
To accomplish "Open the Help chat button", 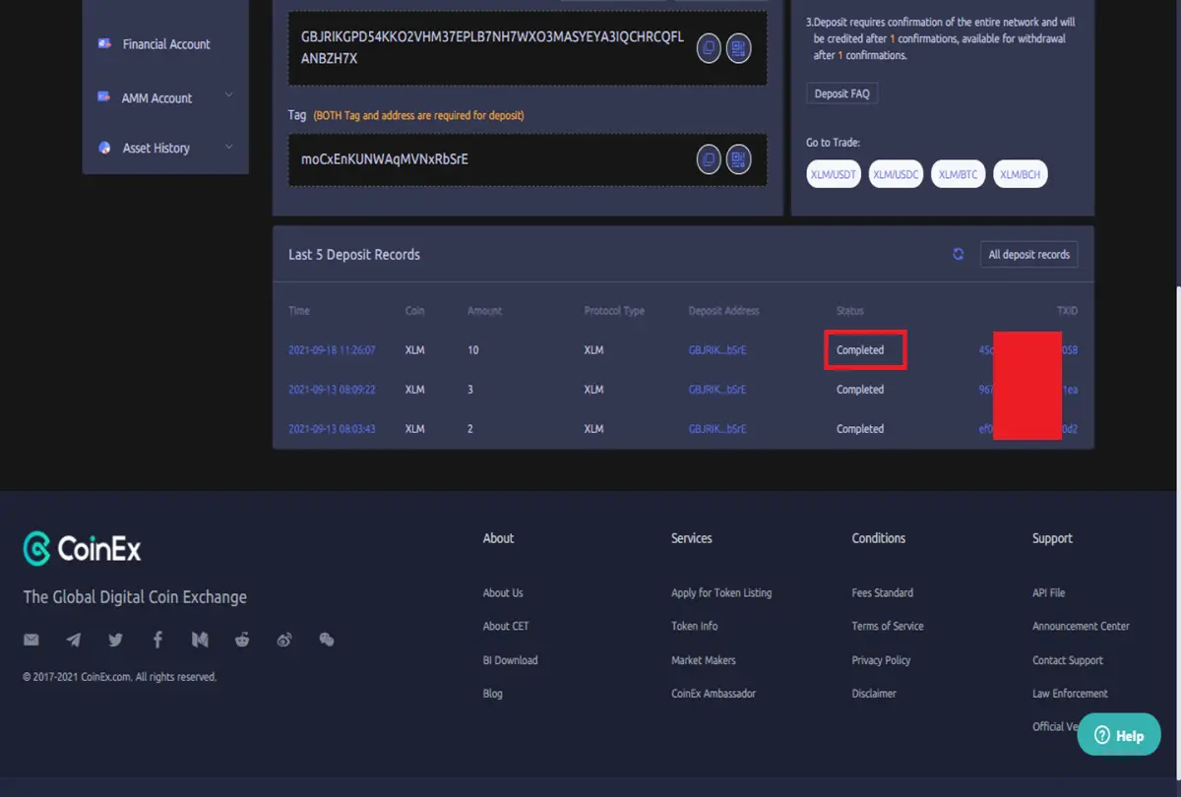I will click(1119, 735).
